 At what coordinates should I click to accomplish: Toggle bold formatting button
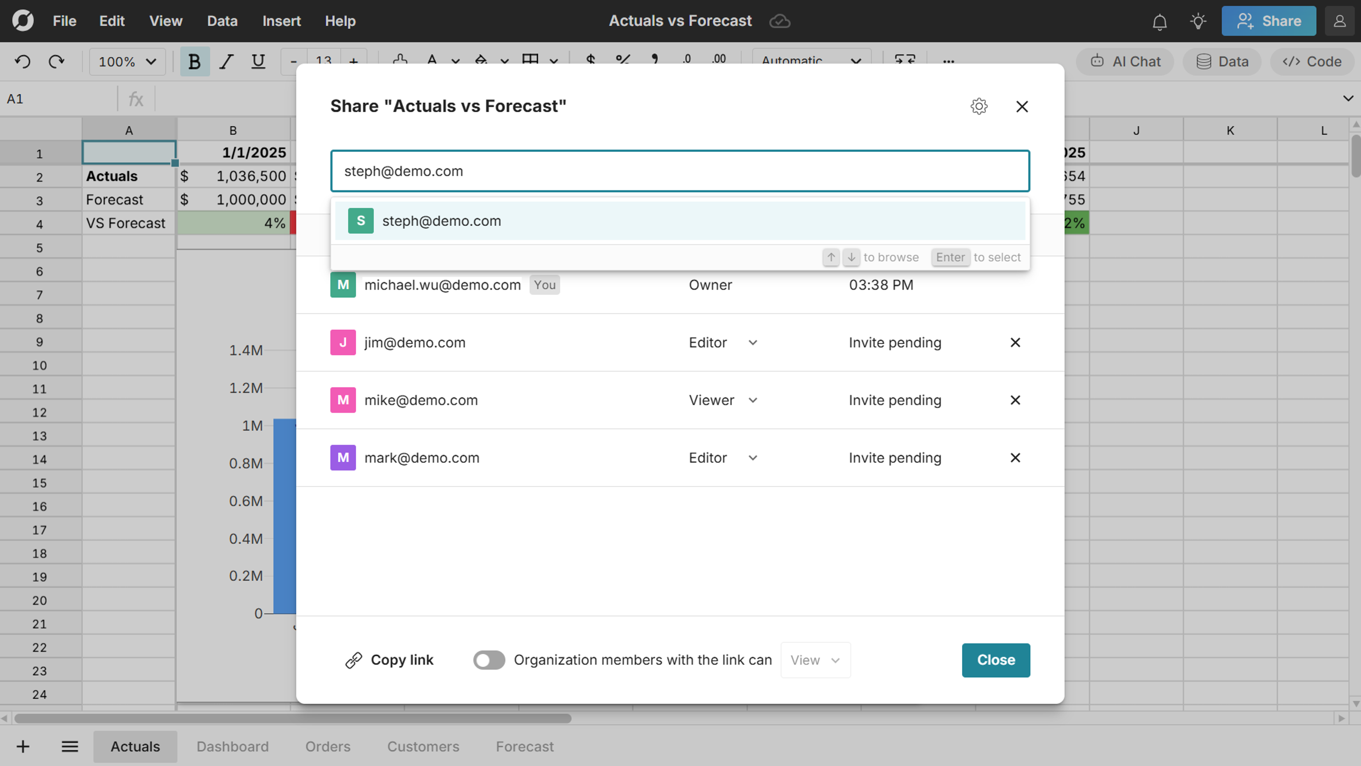pos(194,62)
